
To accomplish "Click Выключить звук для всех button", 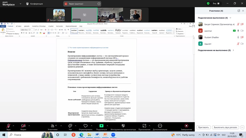I will pos(225,127).
